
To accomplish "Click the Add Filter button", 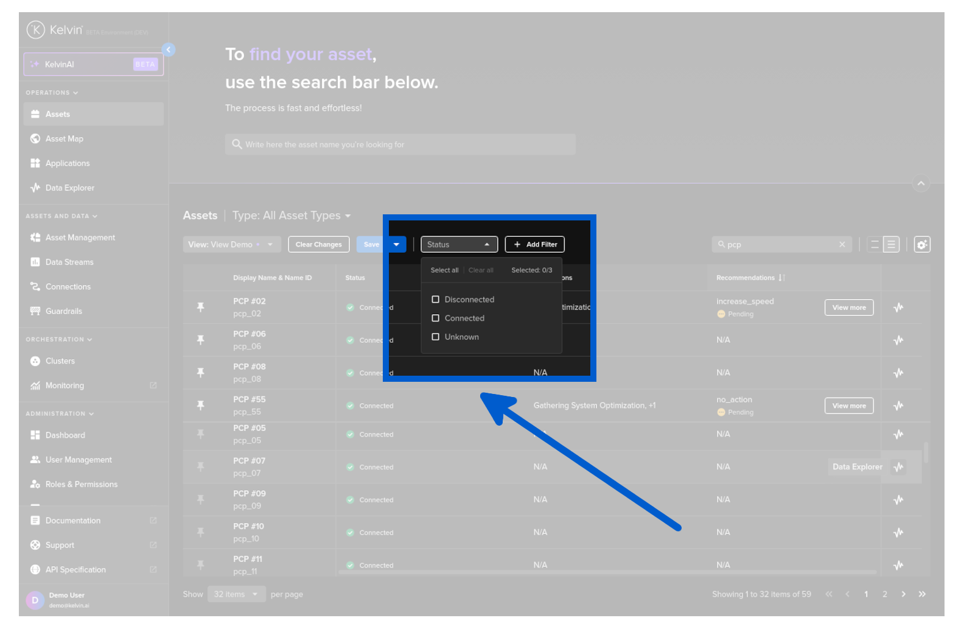I will point(535,245).
